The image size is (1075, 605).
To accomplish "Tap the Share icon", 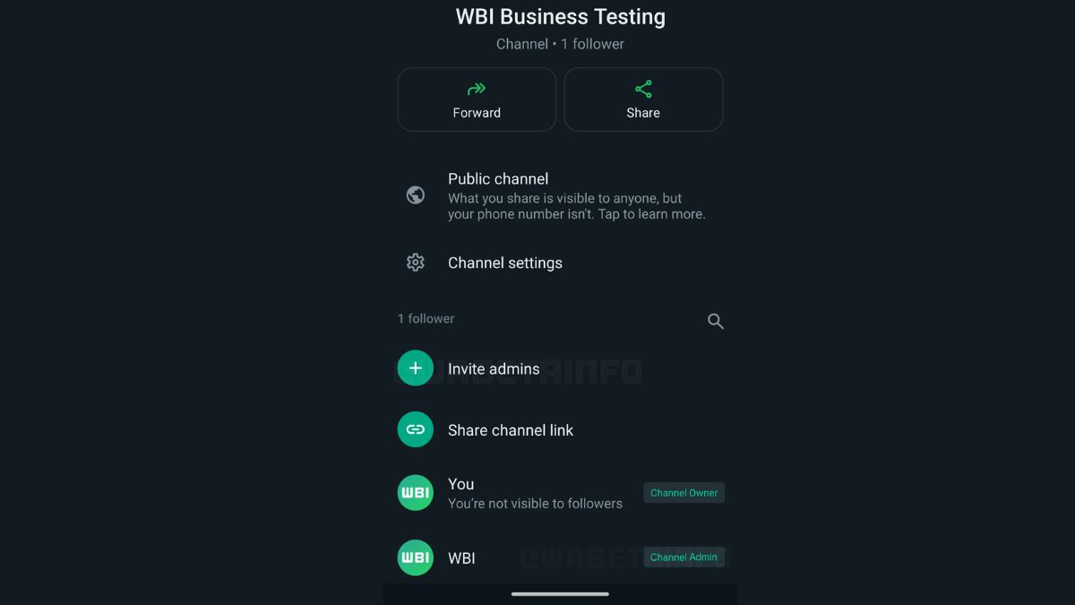I will tap(643, 89).
